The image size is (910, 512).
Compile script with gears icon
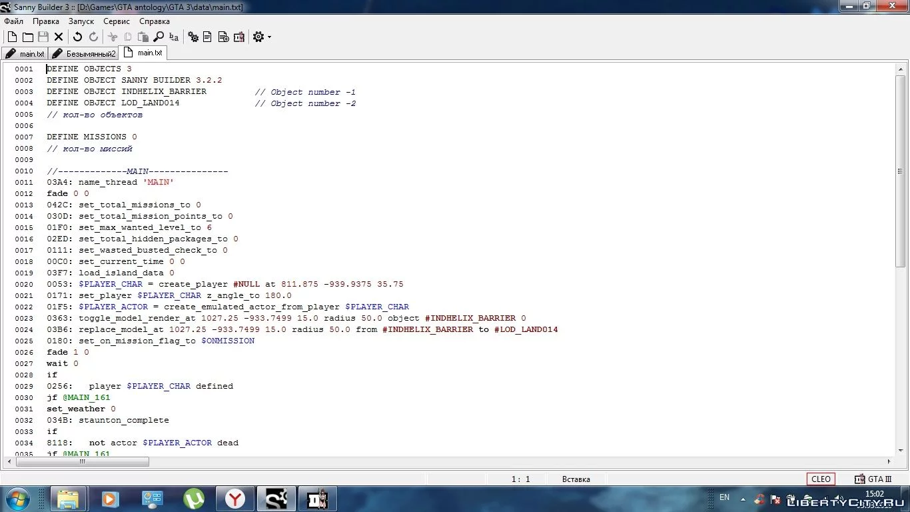click(x=193, y=37)
